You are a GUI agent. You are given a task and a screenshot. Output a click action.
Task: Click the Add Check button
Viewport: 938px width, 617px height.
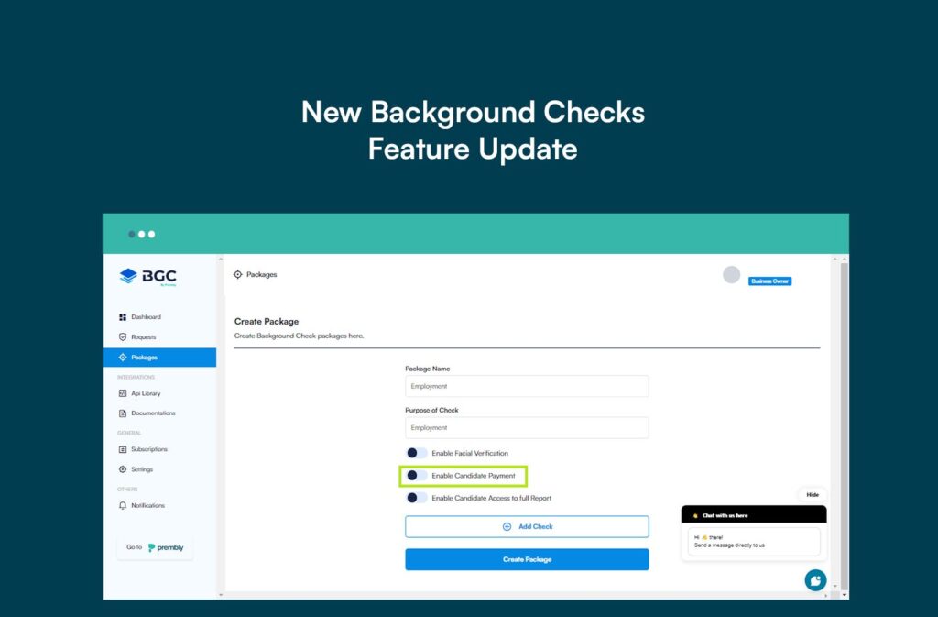point(527,526)
